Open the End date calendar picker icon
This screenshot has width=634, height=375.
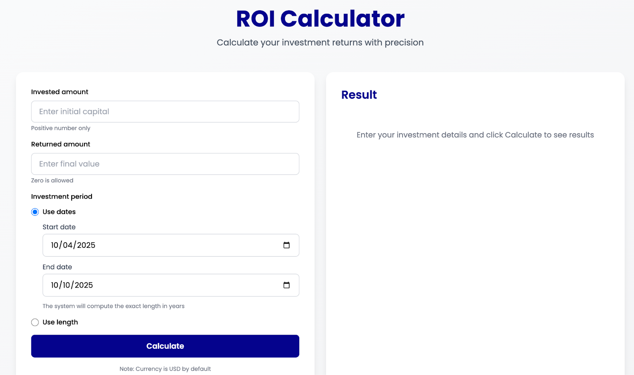(286, 285)
